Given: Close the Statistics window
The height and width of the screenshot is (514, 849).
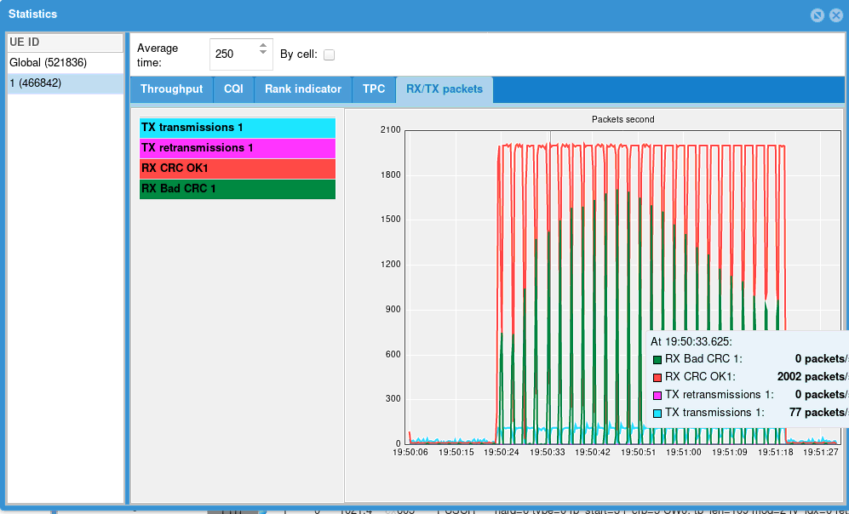Looking at the screenshot, I should point(834,14).
